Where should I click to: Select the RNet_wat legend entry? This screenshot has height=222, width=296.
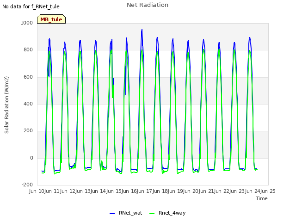tap(126, 213)
